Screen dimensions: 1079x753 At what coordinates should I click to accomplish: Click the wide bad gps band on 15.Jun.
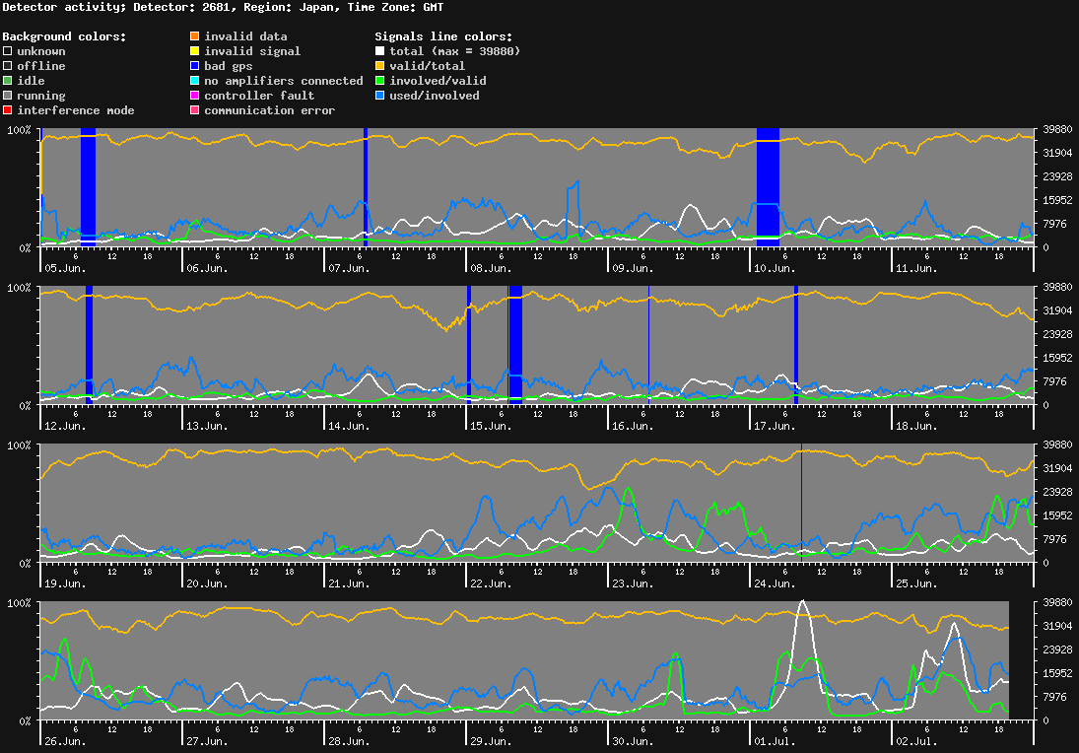point(514,344)
